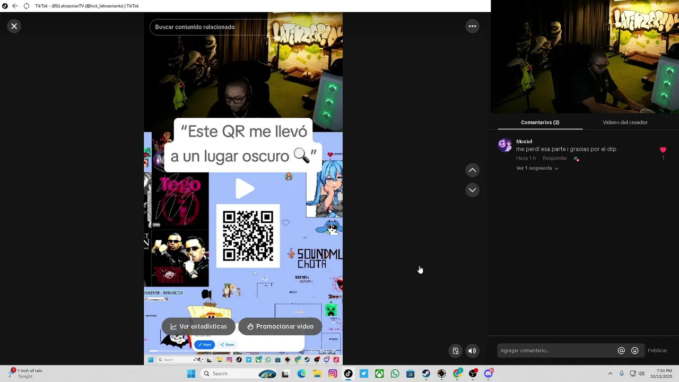Open Chrome from the taskbar
Screen dimensions: 679x382
[457, 374]
